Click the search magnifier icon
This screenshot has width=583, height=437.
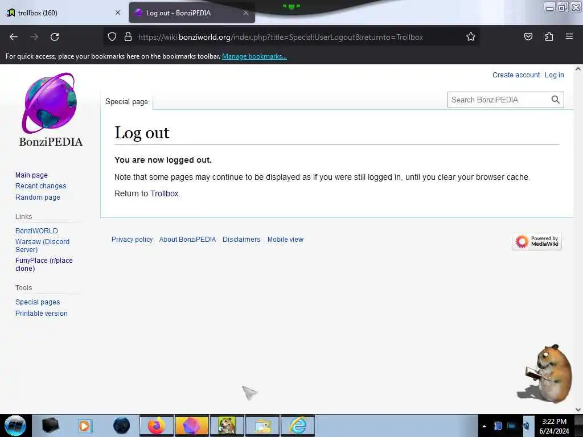(x=555, y=100)
